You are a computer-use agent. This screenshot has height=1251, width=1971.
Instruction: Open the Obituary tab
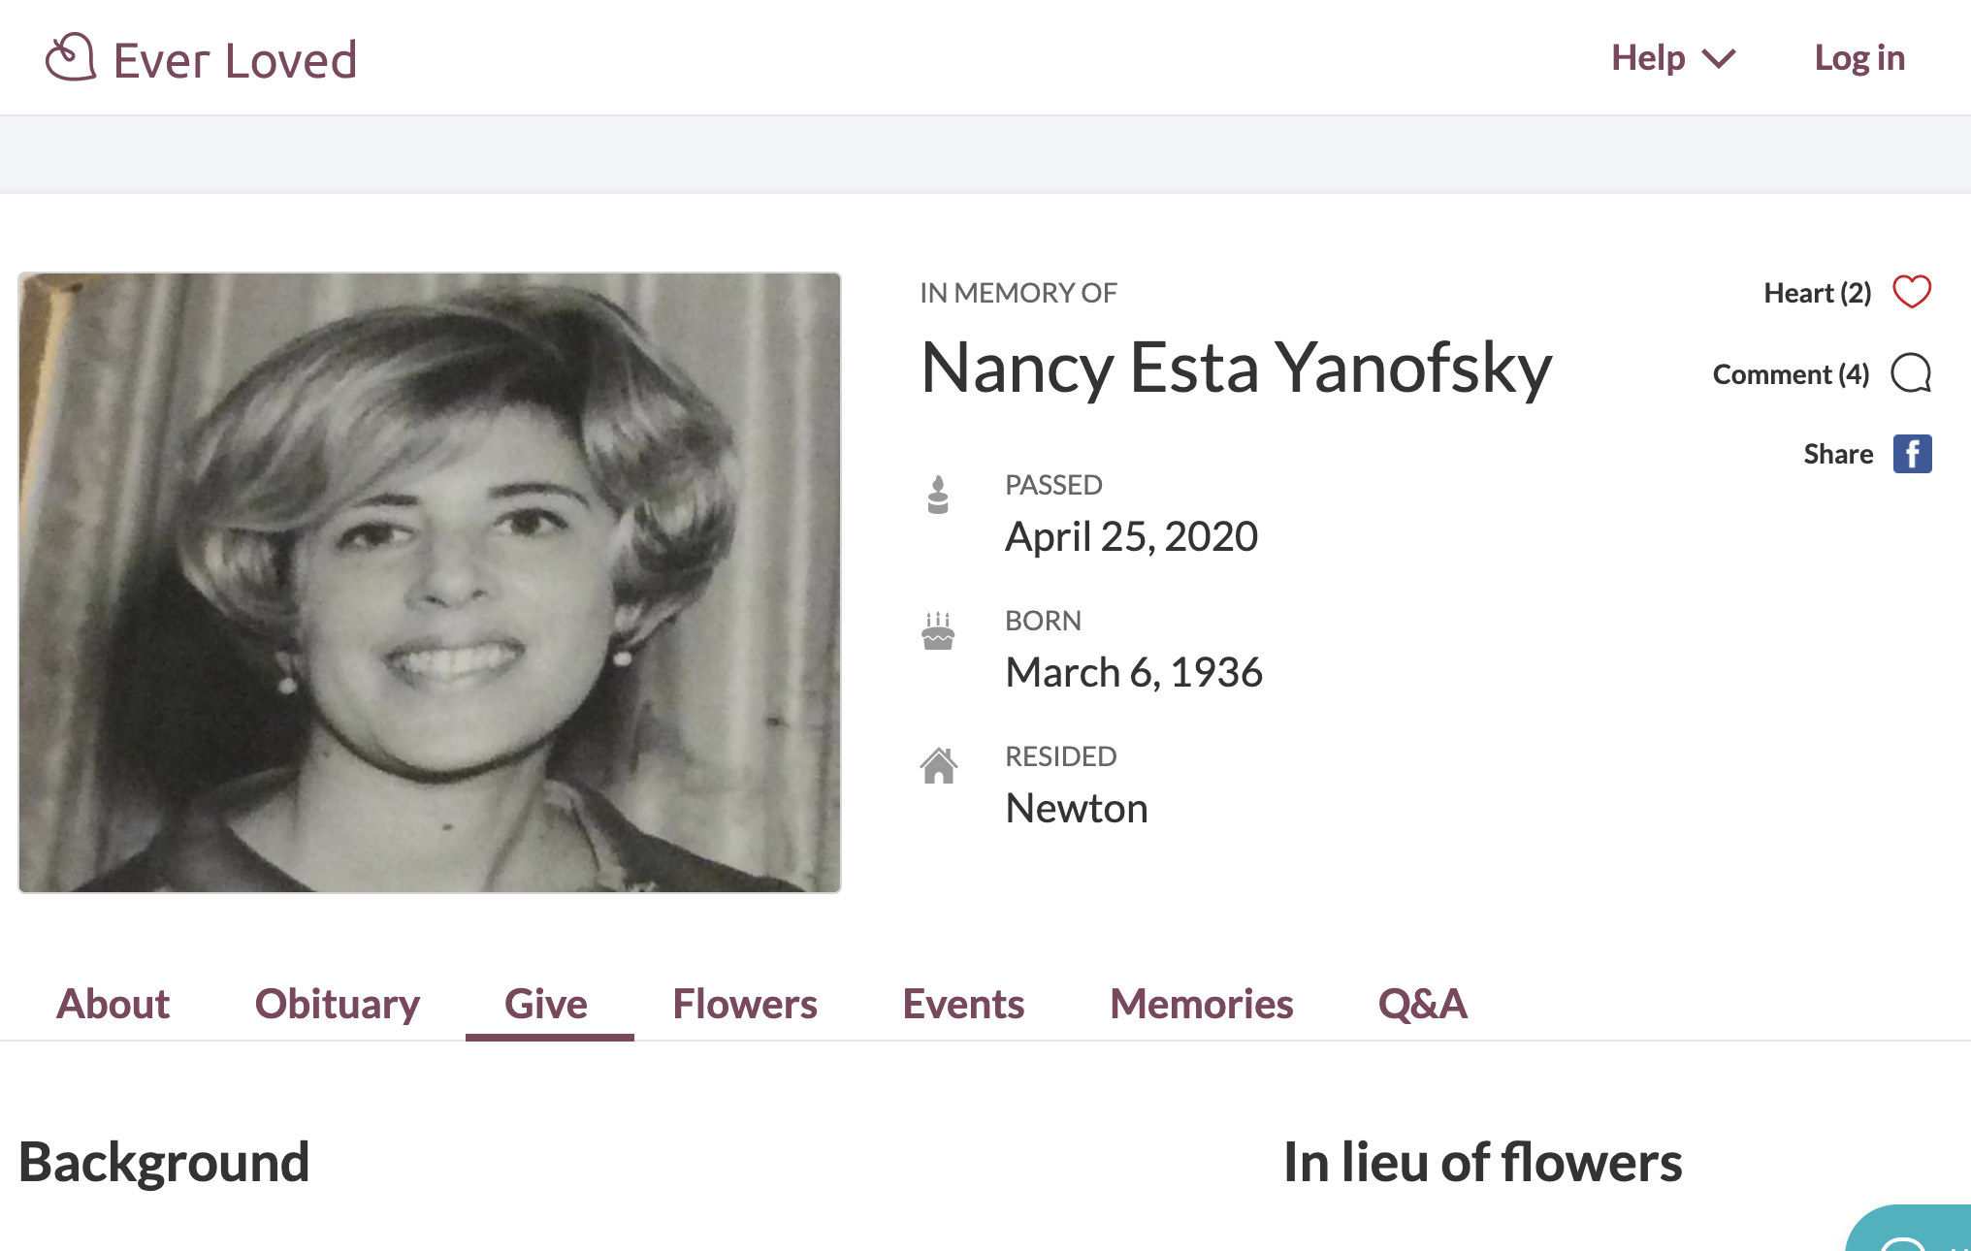click(337, 1004)
